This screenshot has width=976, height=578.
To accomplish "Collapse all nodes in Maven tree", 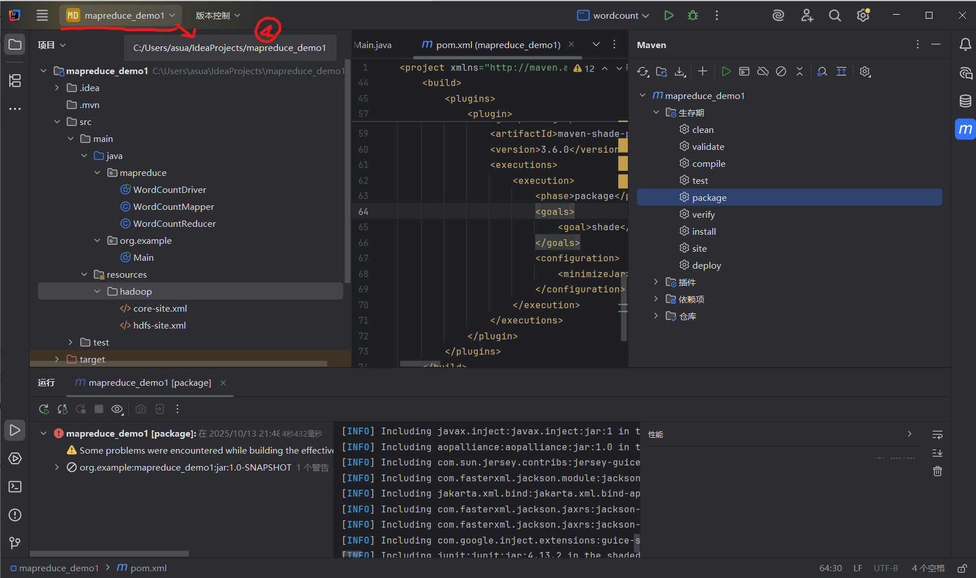I will click(x=800, y=71).
